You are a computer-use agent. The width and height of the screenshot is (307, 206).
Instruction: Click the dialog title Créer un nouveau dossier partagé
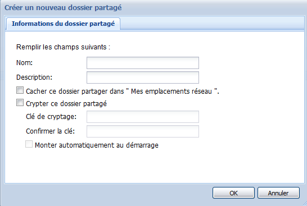pos(63,8)
